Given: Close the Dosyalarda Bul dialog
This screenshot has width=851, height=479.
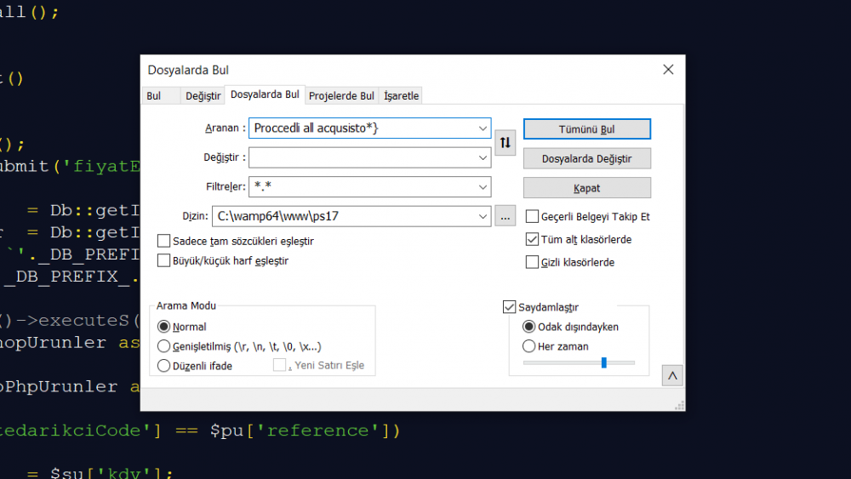Looking at the screenshot, I should pyautogui.click(x=668, y=70).
